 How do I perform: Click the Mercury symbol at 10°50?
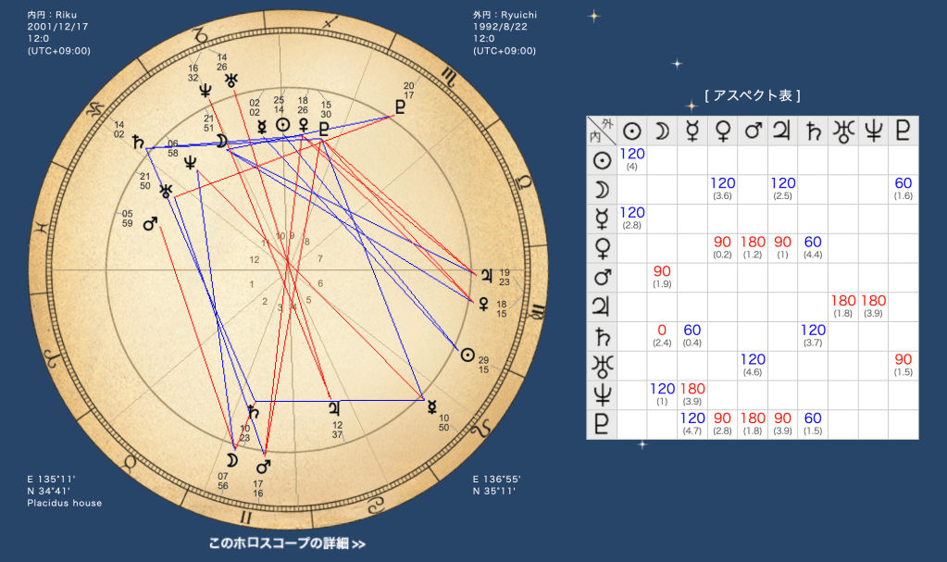click(x=432, y=405)
